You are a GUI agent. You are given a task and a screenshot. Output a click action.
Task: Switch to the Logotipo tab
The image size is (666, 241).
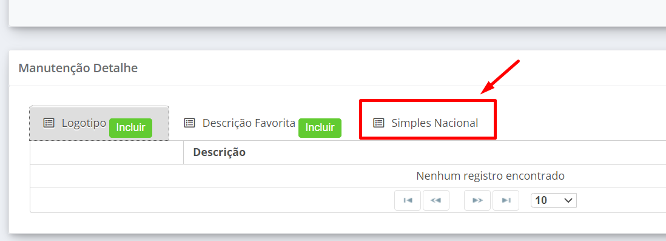pos(99,123)
